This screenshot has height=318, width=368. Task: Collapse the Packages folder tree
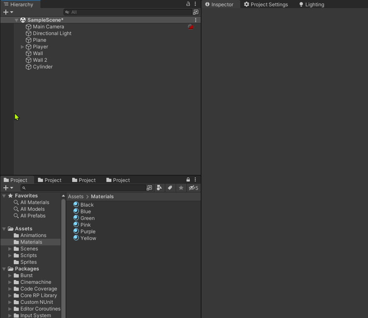[4, 268]
